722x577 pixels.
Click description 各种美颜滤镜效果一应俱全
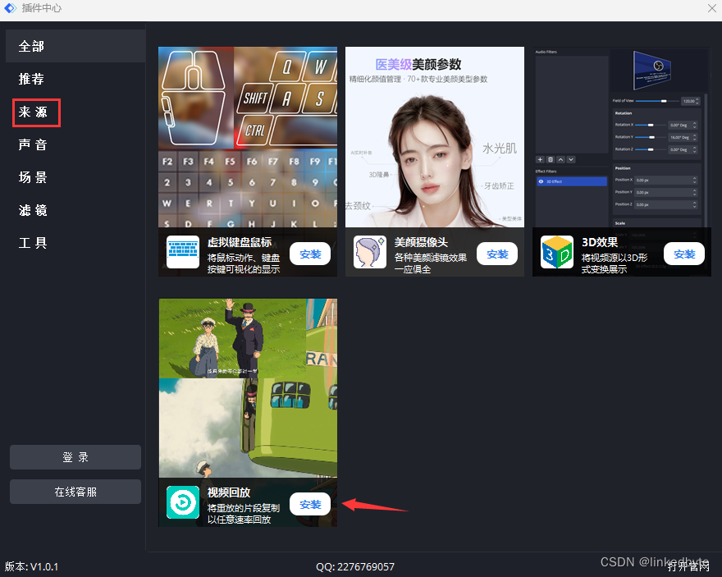[430, 263]
